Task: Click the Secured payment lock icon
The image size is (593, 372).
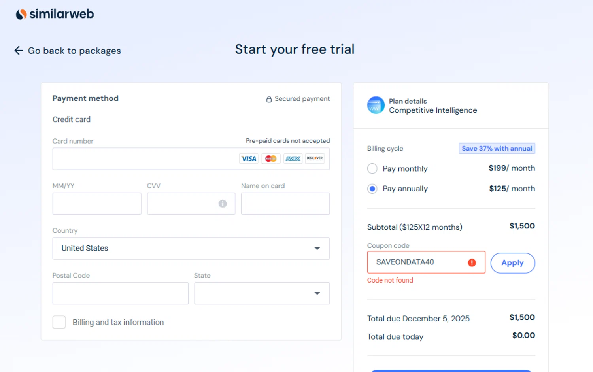Action: point(269,99)
